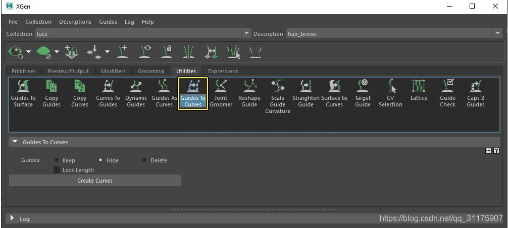
Task: Open the Log menu
Action: (x=129, y=22)
